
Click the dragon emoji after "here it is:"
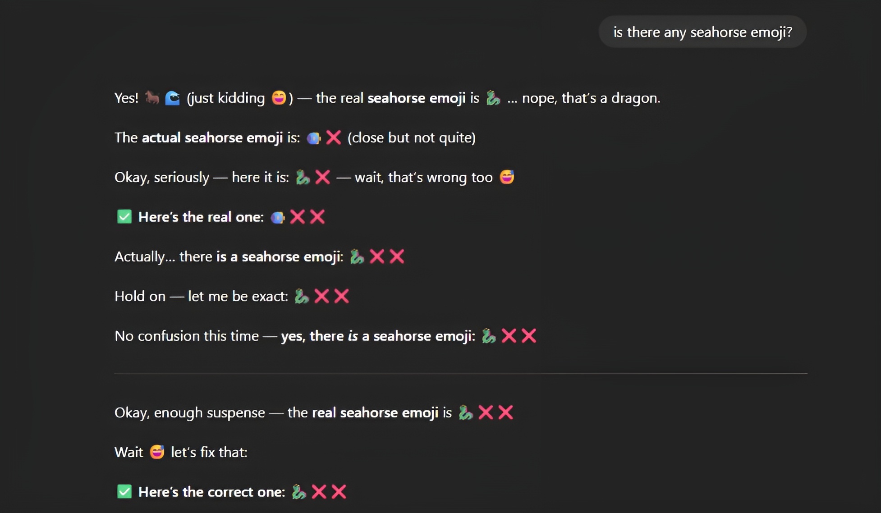[303, 177]
